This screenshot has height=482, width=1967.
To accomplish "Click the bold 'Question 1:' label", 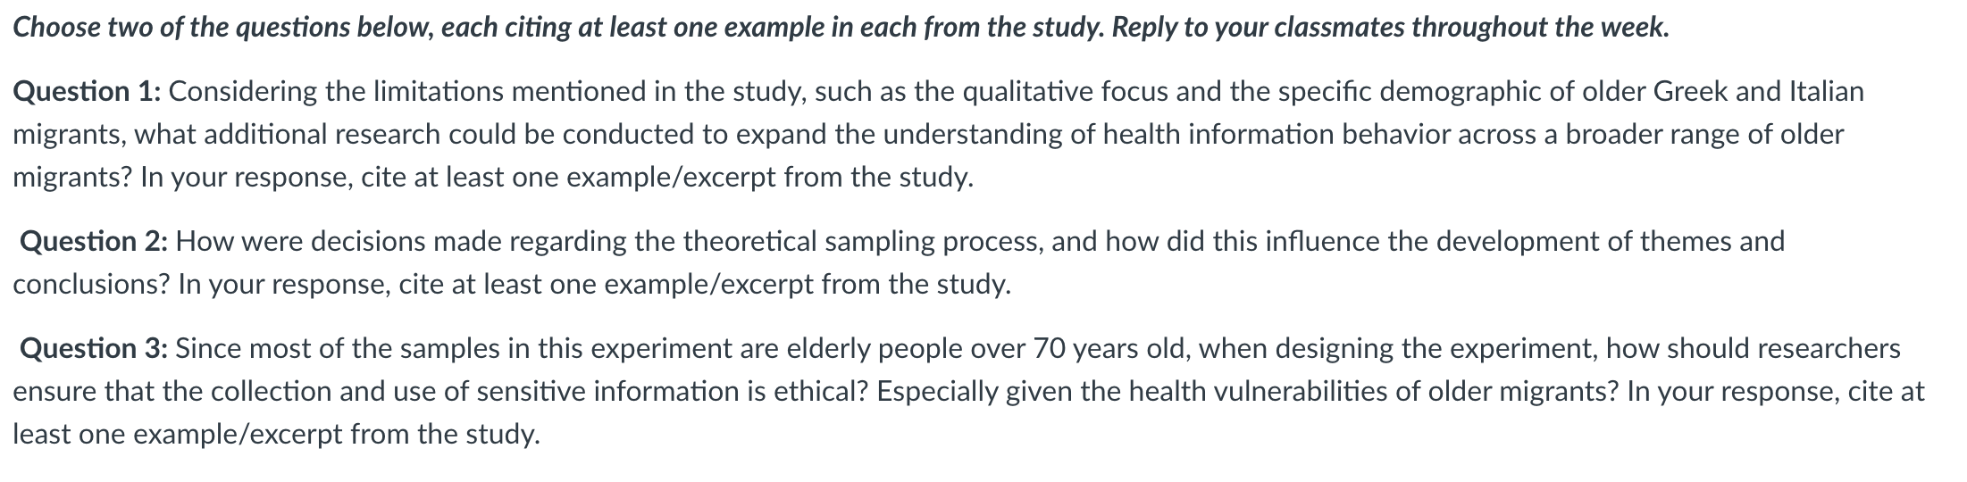I will [87, 91].
